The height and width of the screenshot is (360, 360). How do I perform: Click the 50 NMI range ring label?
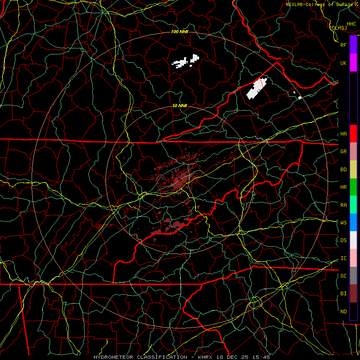(x=180, y=106)
